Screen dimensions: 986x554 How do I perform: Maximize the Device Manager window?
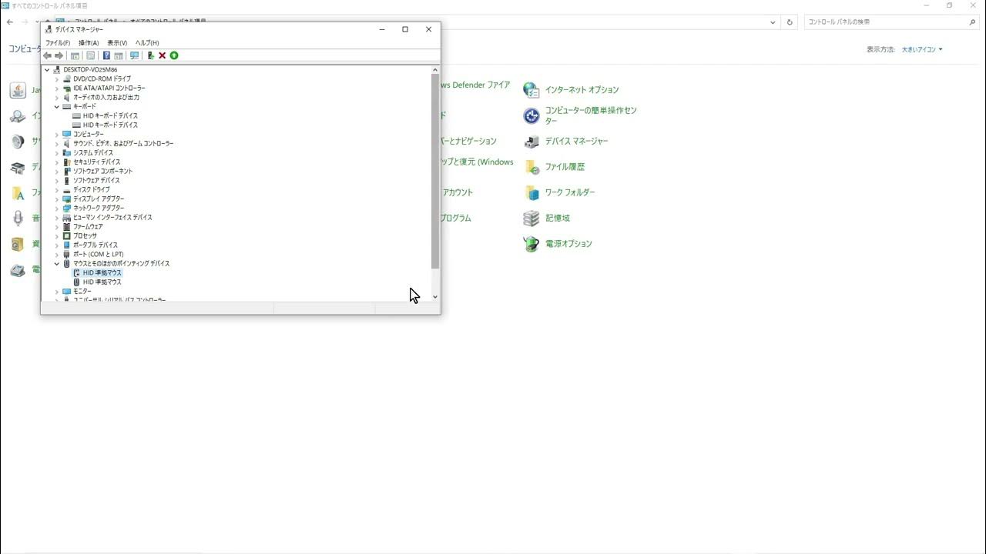[405, 29]
